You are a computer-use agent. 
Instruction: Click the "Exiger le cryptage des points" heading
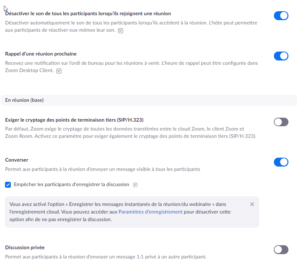pos(74,120)
